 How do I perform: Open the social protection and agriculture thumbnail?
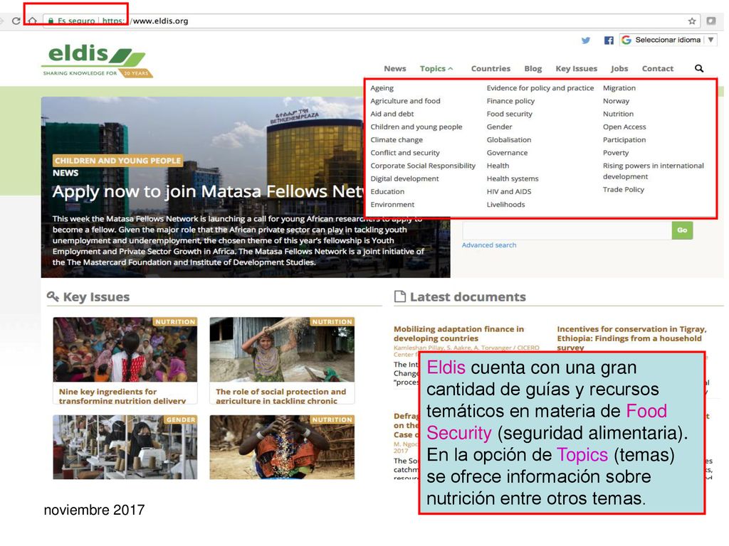click(x=282, y=350)
